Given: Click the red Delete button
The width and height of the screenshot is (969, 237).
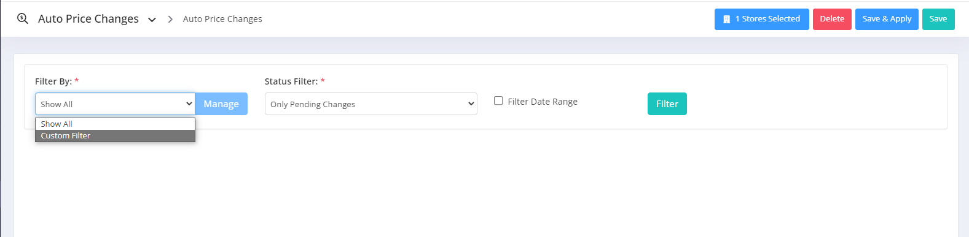Looking at the screenshot, I should (832, 19).
